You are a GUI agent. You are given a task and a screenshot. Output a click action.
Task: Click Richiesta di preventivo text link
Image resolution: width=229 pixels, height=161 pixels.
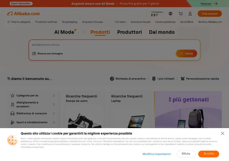coord(131,79)
